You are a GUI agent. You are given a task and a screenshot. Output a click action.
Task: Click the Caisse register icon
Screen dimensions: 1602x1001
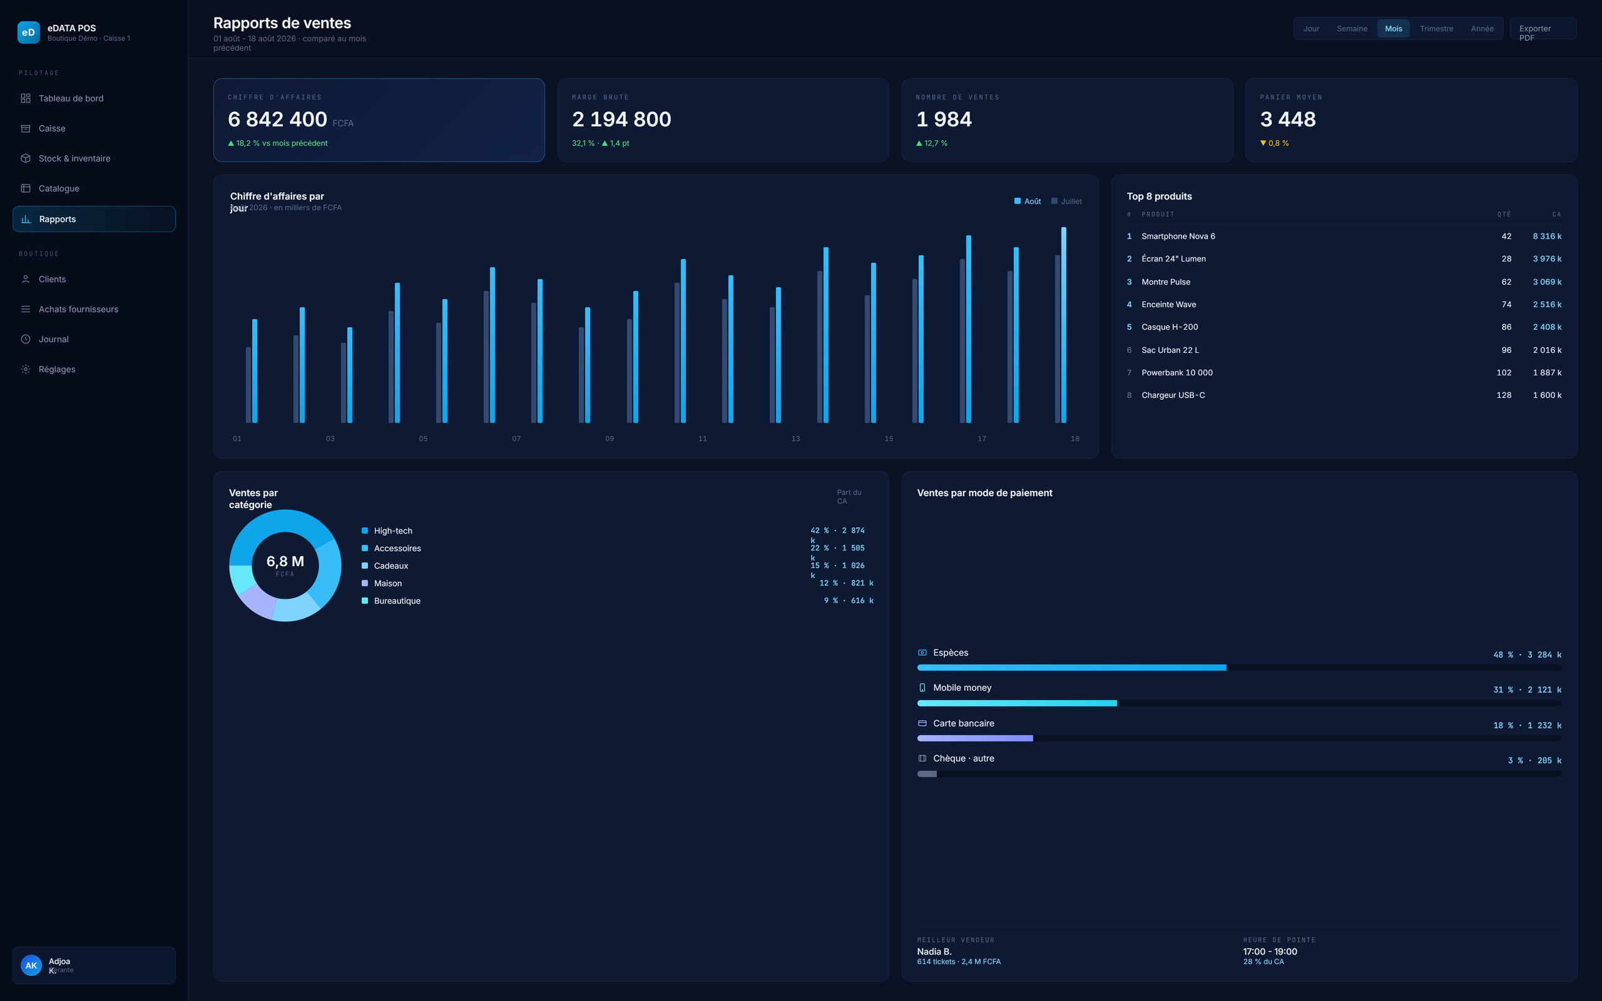[x=26, y=128]
